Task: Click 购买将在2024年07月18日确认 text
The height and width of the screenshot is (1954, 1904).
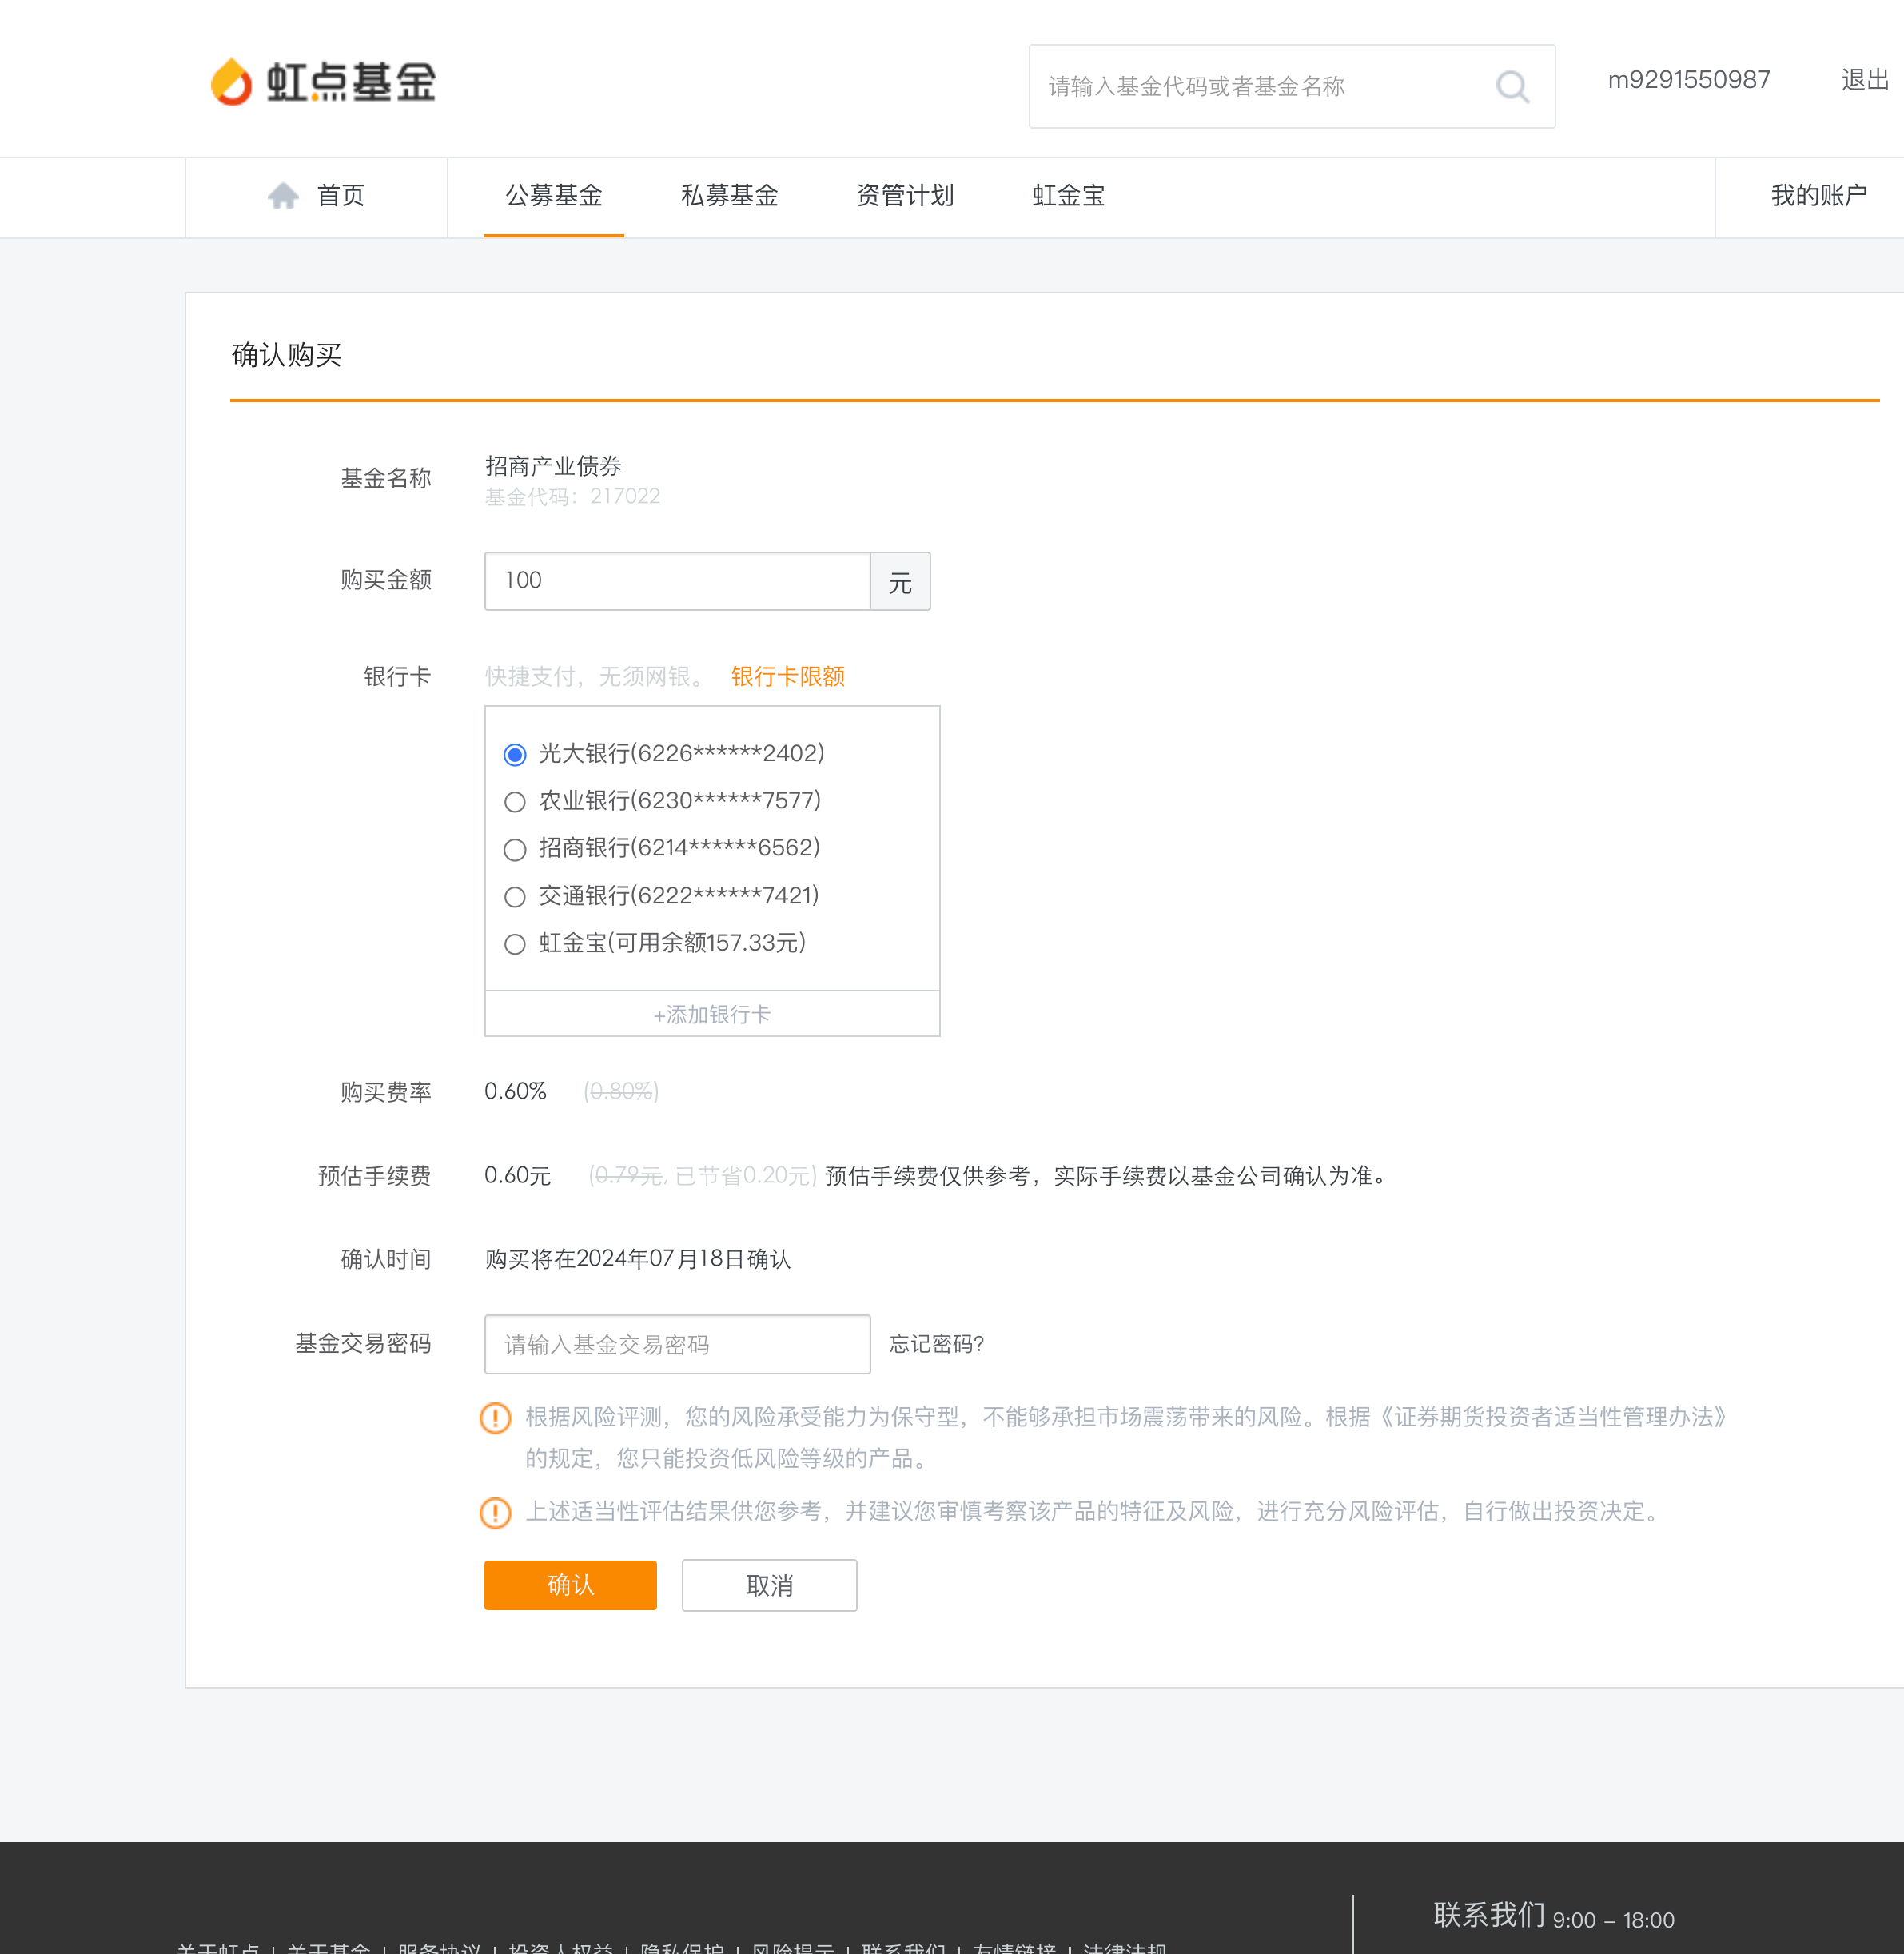Action: [x=637, y=1260]
